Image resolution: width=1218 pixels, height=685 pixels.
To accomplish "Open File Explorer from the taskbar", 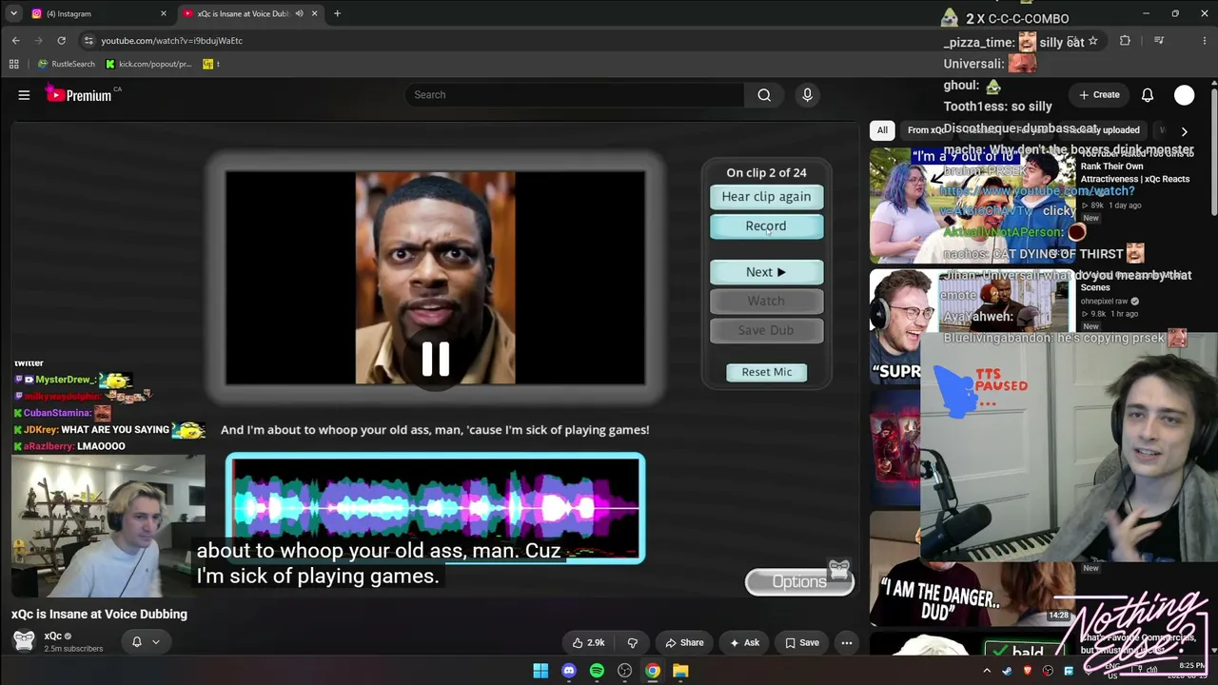I will pos(680,671).
